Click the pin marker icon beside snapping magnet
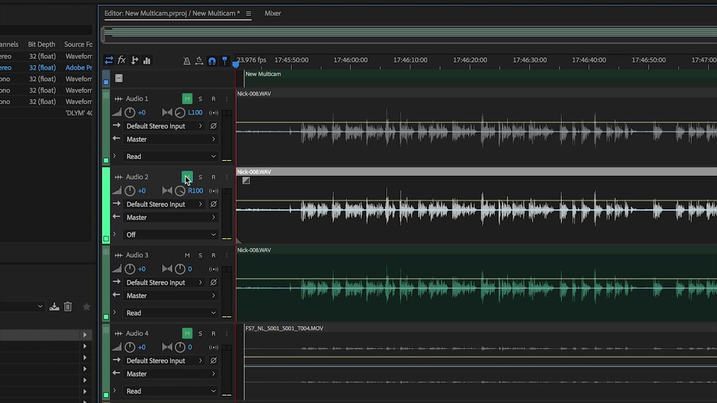717x403 pixels. coord(225,60)
